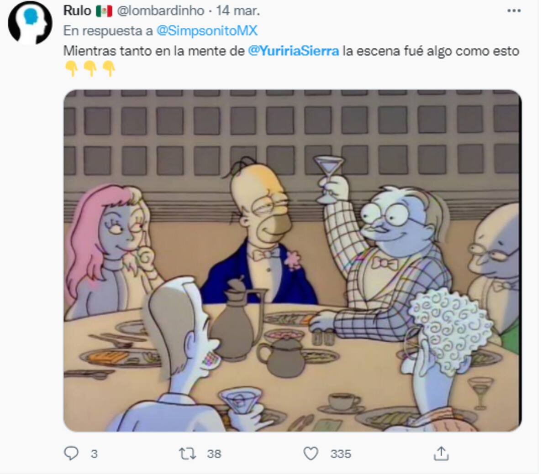Viewport: 548px width, 474px height.
Task: Click the Mexico flag emoji beside Rulo
Action: (x=104, y=11)
